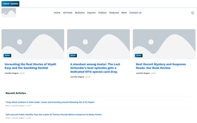197x123 pixels.
Task: Open 'Best Recent Mystery and Suspense Reads' headline
Action: tap(161, 66)
